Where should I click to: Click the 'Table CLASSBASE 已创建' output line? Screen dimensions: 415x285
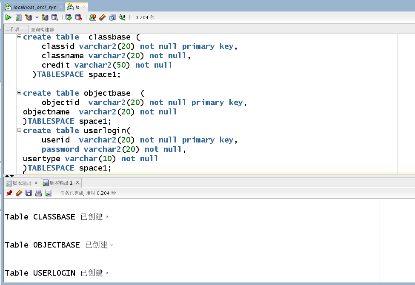pos(57,217)
